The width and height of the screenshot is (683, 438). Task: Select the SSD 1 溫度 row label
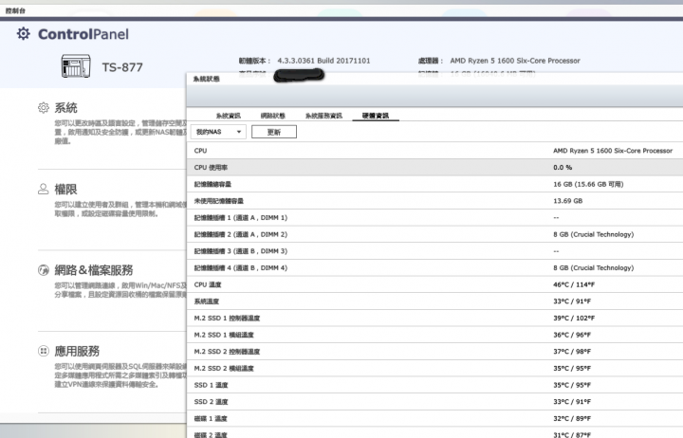coord(211,385)
